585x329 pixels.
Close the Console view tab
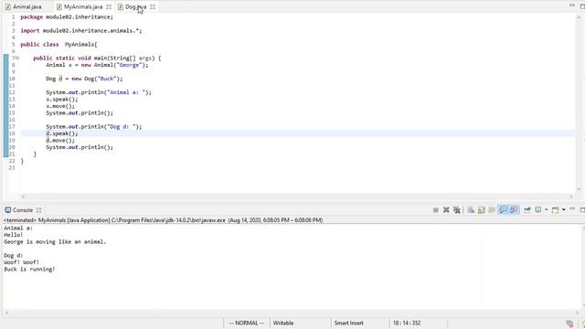click(38, 210)
